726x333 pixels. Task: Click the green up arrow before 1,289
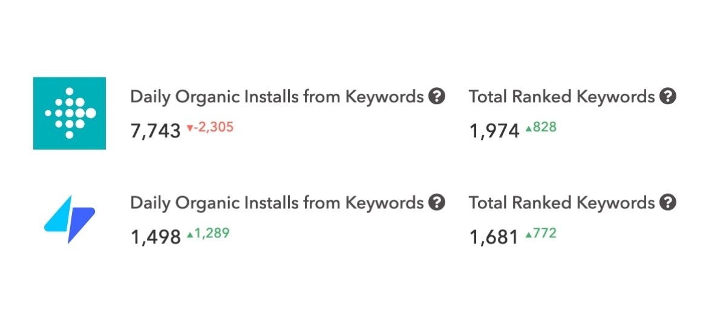189,234
